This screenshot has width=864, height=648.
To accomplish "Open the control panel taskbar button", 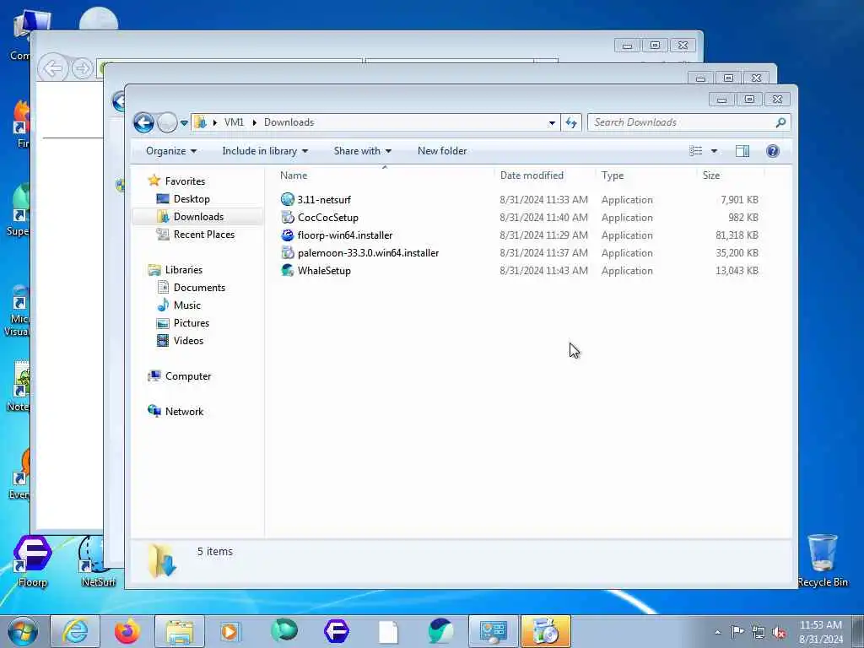I will pyautogui.click(x=493, y=631).
